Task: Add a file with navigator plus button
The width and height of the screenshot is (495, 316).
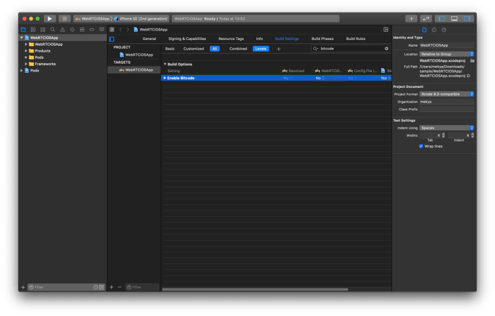Action: click(23, 287)
